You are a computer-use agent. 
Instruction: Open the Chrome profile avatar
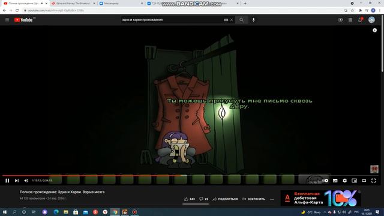point(373,11)
